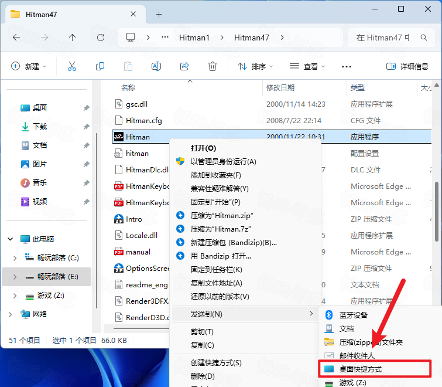The height and width of the screenshot is (387, 442).
Task: Open hidden breadcrumb path ellipsis
Action: tap(165, 37)
